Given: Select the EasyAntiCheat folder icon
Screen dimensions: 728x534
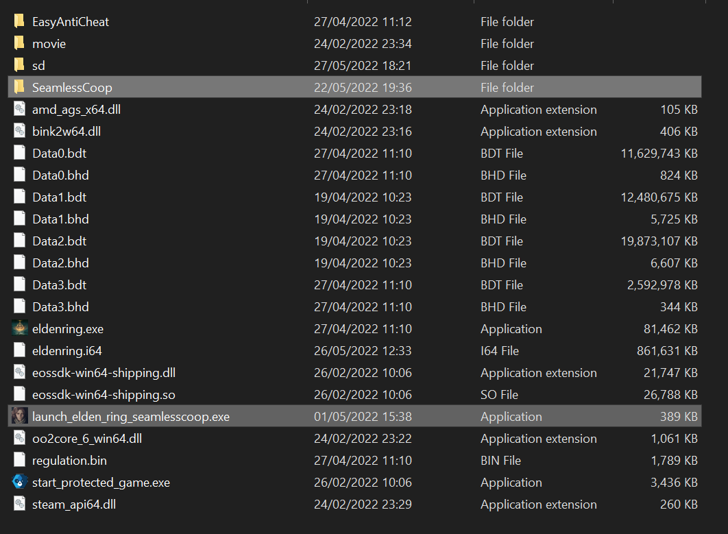Looking at the screenshot, I should click(19, 22).
